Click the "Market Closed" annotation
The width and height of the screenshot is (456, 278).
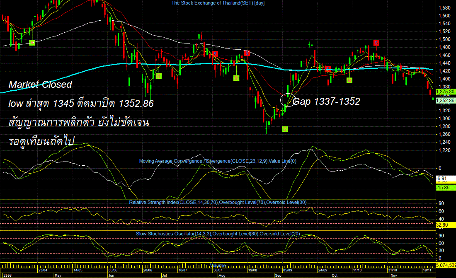pyautogui.click(x=40, y=85)
